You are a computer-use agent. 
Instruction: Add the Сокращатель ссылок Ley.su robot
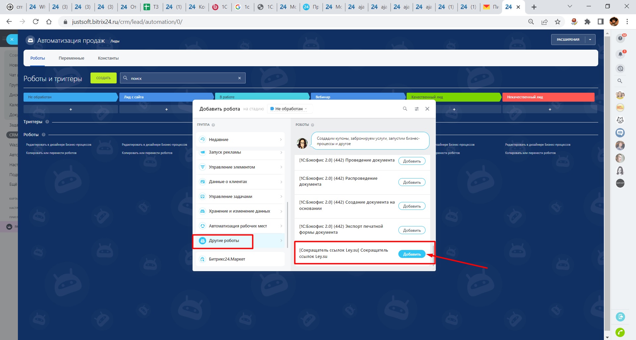(412, 254)
